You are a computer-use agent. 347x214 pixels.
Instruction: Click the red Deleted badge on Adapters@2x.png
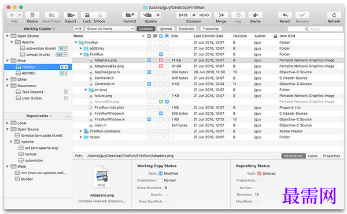pyautogui.click(x=161, y=66)
